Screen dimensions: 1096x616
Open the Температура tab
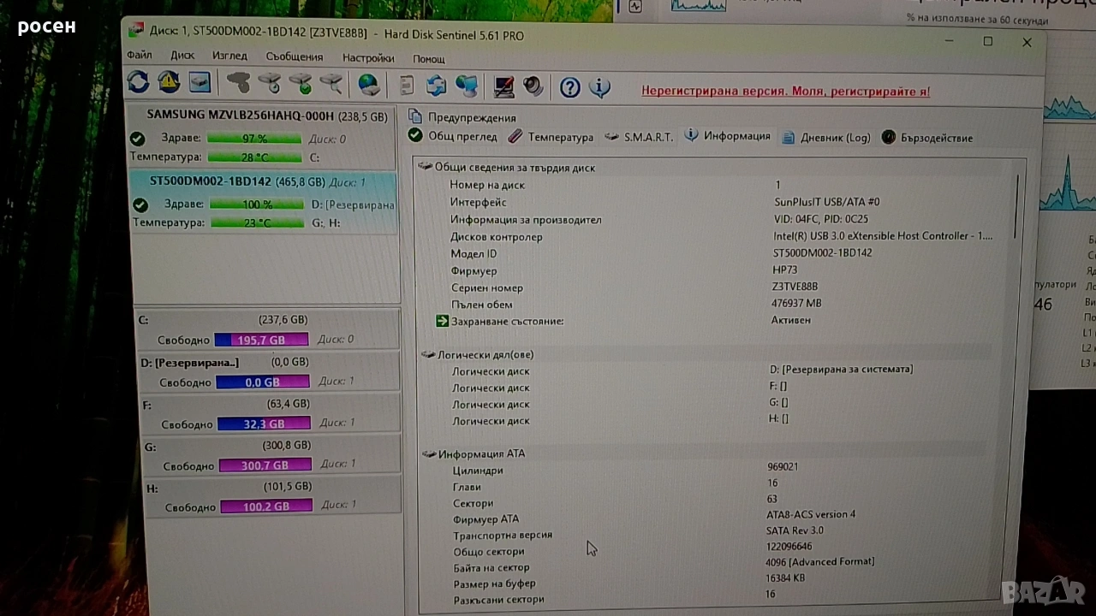pyautogui.click(x=551, y=137)
